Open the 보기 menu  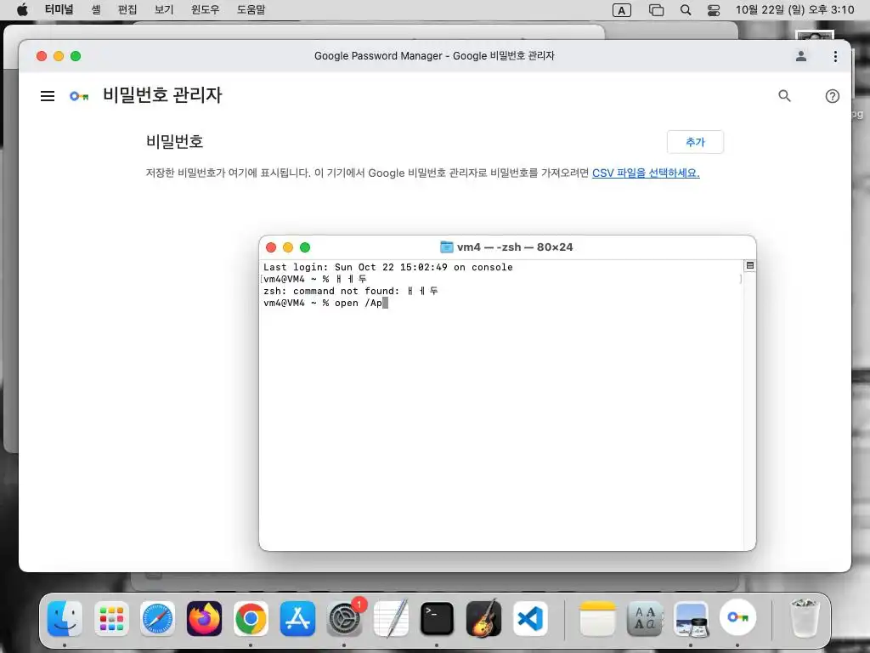click(164, 10)
